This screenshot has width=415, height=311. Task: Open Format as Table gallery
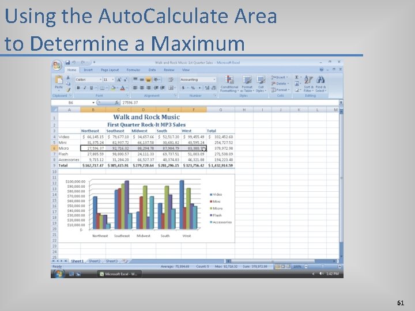click(x=247, y=84)
